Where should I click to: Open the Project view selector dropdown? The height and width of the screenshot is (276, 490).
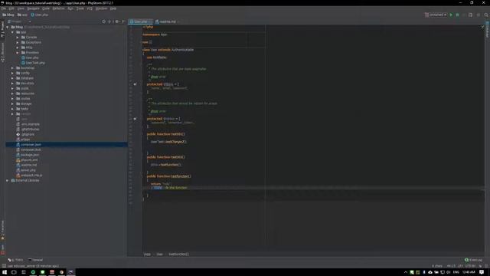(19, 21)
